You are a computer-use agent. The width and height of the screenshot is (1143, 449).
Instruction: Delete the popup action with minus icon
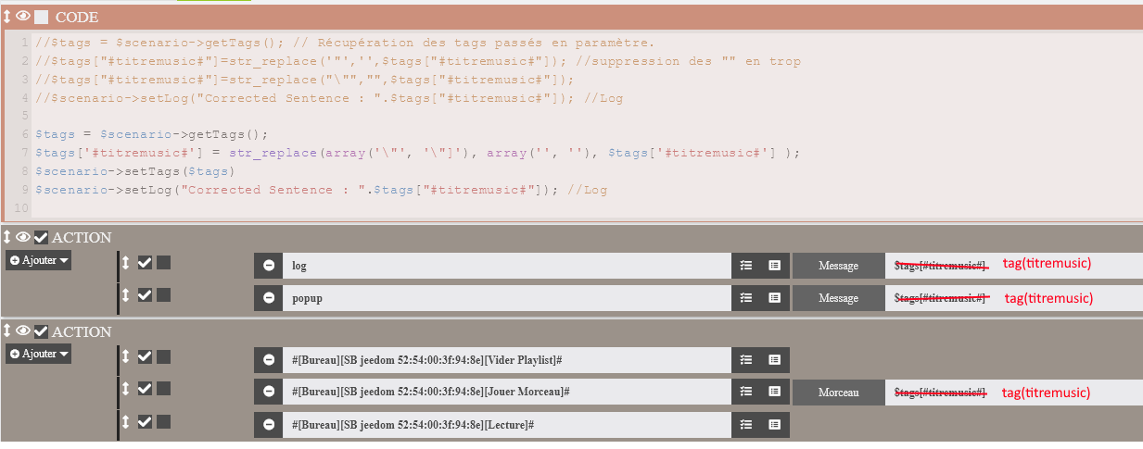point(269,298)
